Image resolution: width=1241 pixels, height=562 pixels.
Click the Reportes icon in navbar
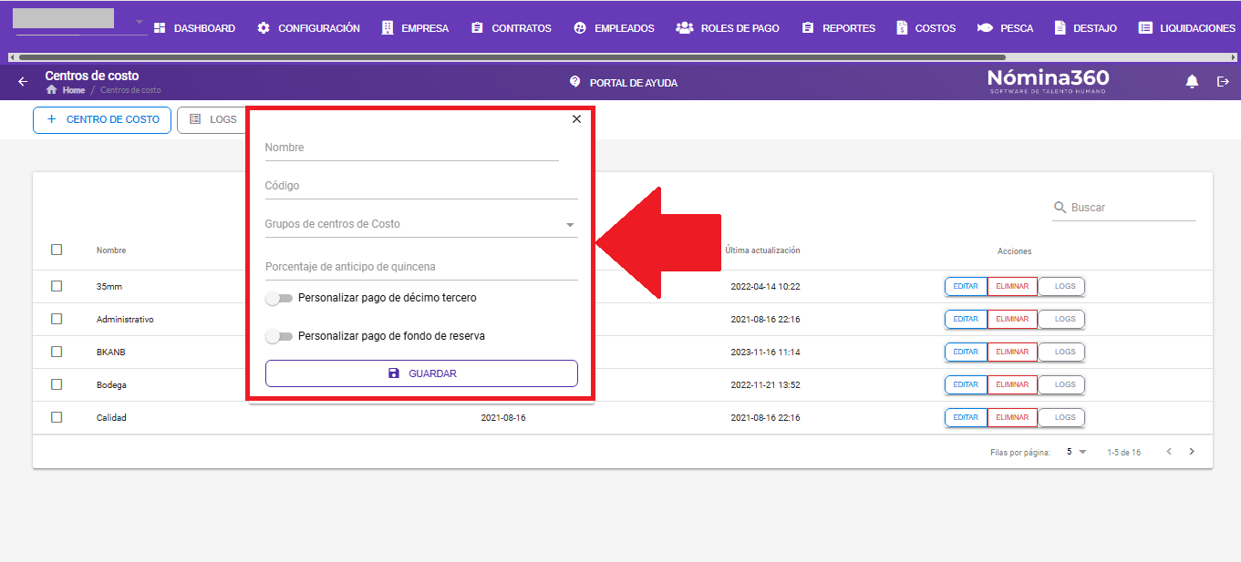tap(807, 28)
